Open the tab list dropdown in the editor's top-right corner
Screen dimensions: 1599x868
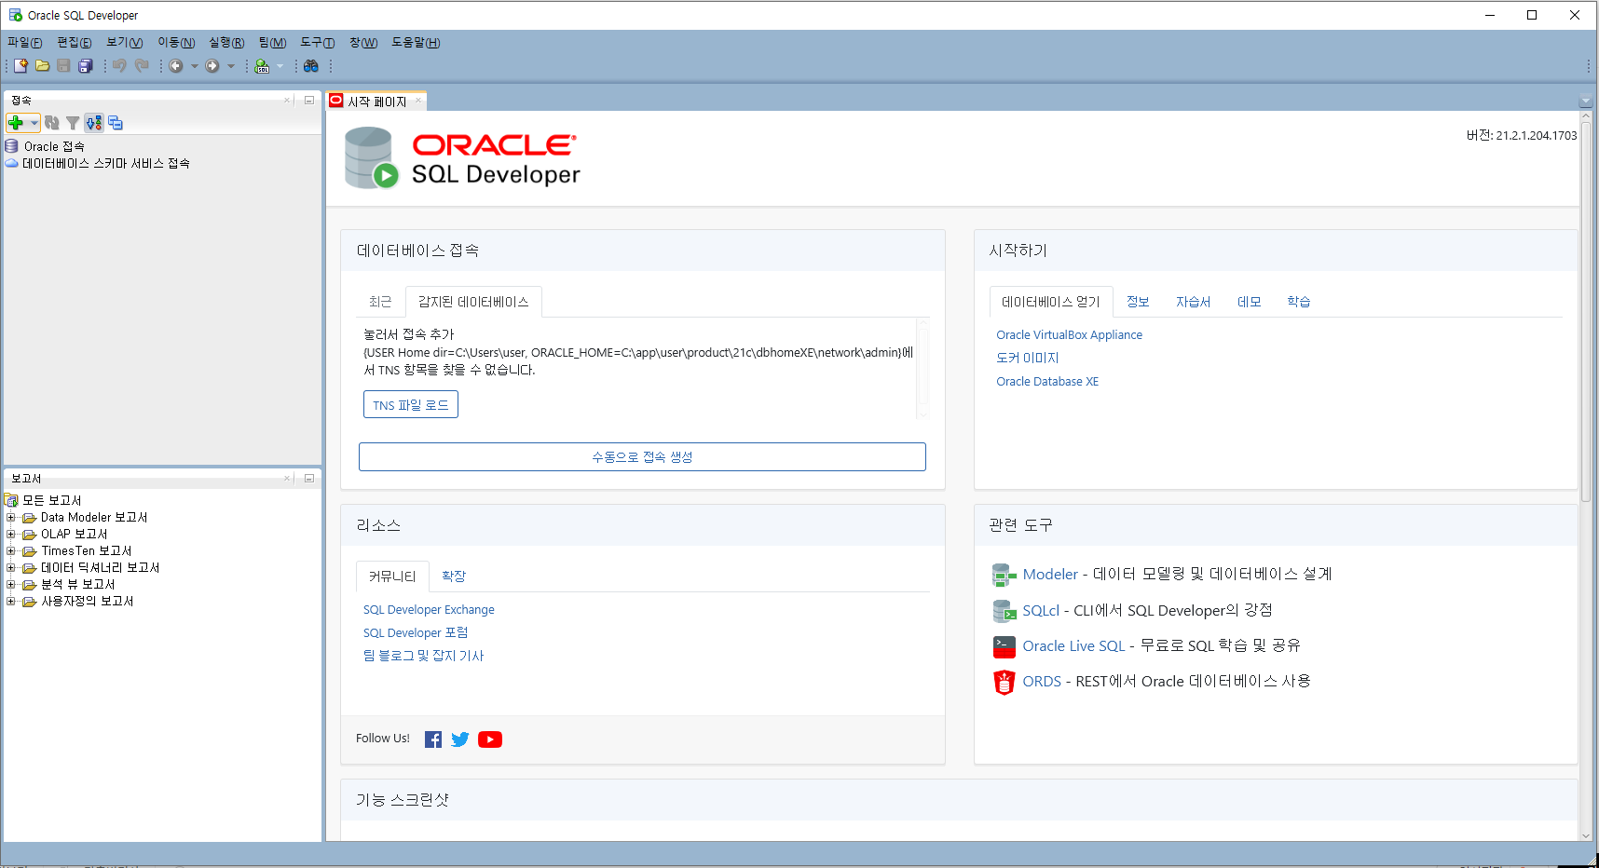coord(1586,102)
